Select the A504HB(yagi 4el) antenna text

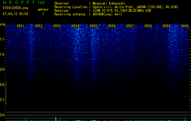[107, 14]
